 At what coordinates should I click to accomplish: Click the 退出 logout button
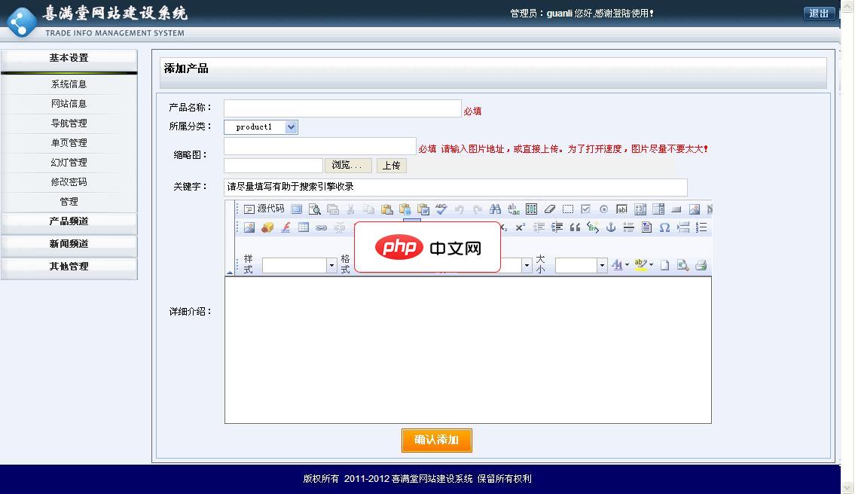[x=819, y=14]
